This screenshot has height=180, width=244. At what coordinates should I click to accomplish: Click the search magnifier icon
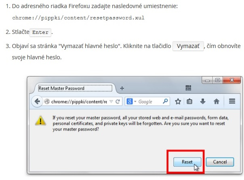pos(165,102)
